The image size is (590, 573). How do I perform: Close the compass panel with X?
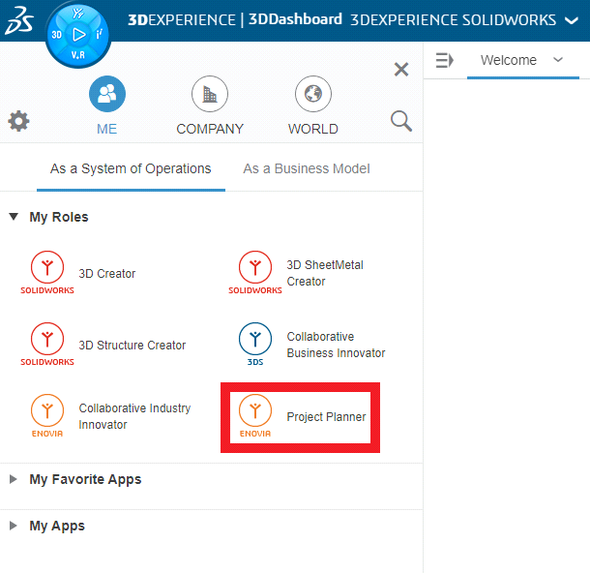coord(401,70)
